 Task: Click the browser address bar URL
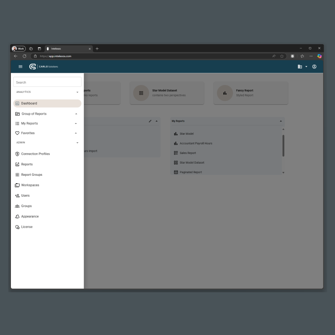coord(55,56)
